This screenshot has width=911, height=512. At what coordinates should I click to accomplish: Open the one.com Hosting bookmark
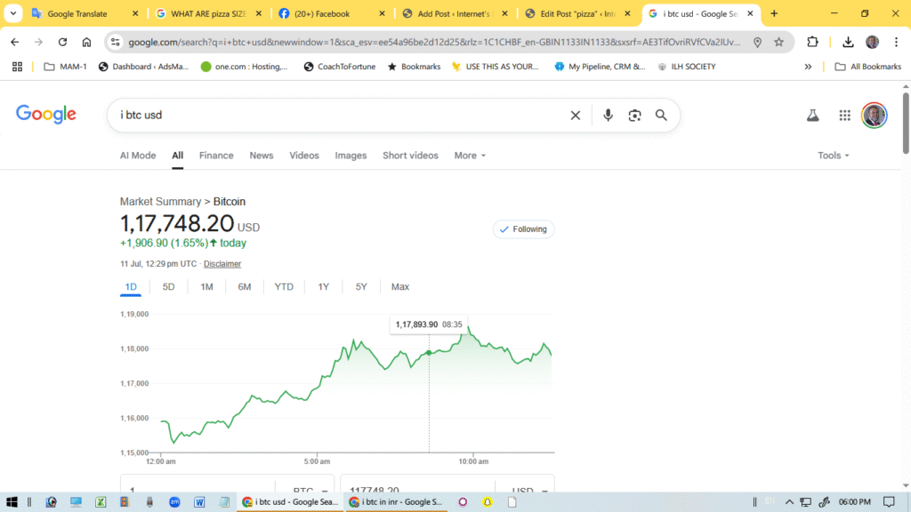pyautogui.click(x=244, y=67)
